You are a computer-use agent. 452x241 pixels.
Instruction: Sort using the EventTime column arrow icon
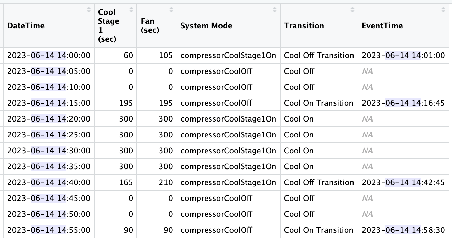click(x=443, y=10)
